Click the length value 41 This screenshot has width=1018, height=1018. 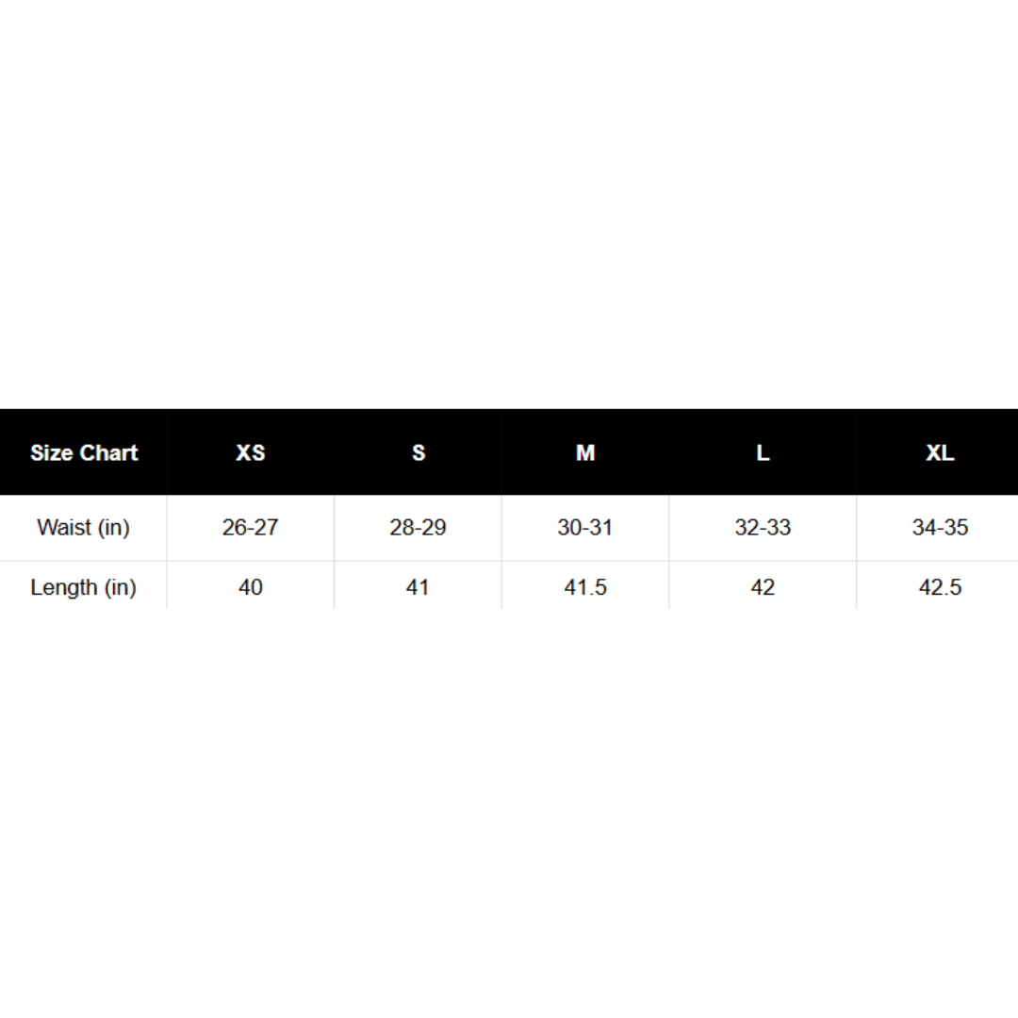pos(419,587)
